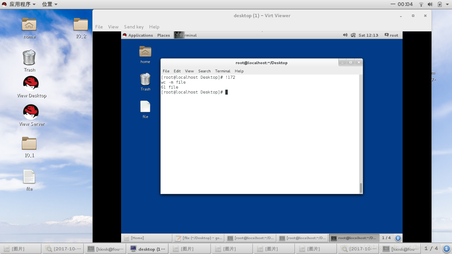Maximize the Virt Viewer window
The image size is (452, 254).
click(413, 16)
